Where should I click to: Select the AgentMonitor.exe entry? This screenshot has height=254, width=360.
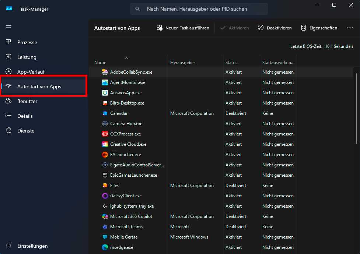(127, 82)
